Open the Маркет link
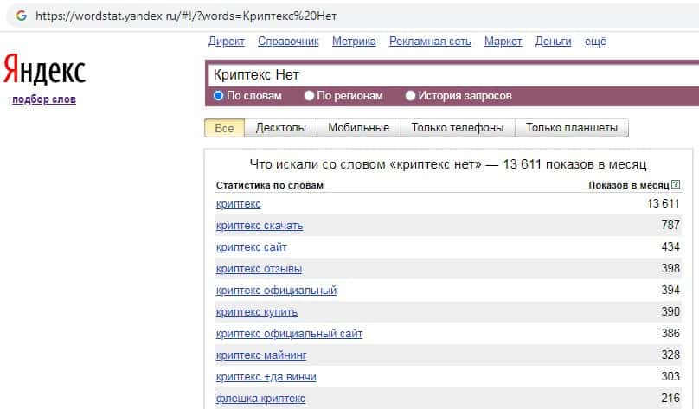This screenshot has height=409, width=699. tap(503, 42)
